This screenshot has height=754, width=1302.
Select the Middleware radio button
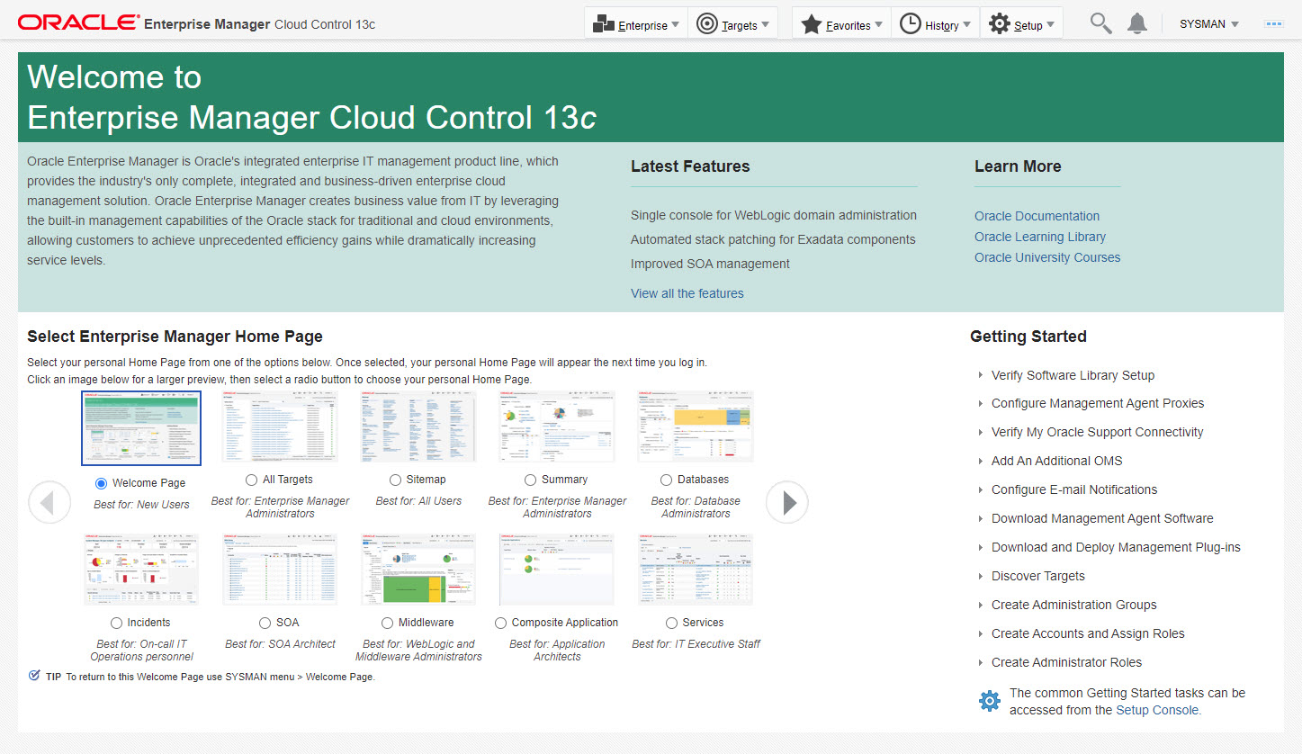tap(387, 623)
